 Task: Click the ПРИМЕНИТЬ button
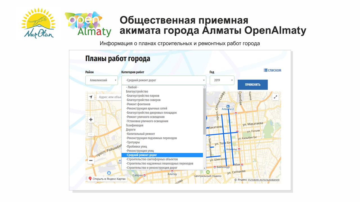253,84
